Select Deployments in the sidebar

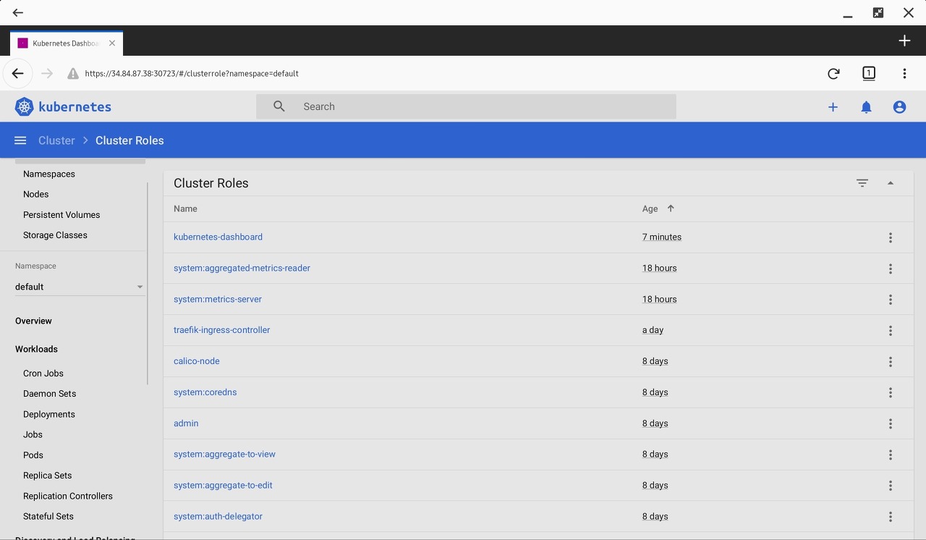(49, 414)
